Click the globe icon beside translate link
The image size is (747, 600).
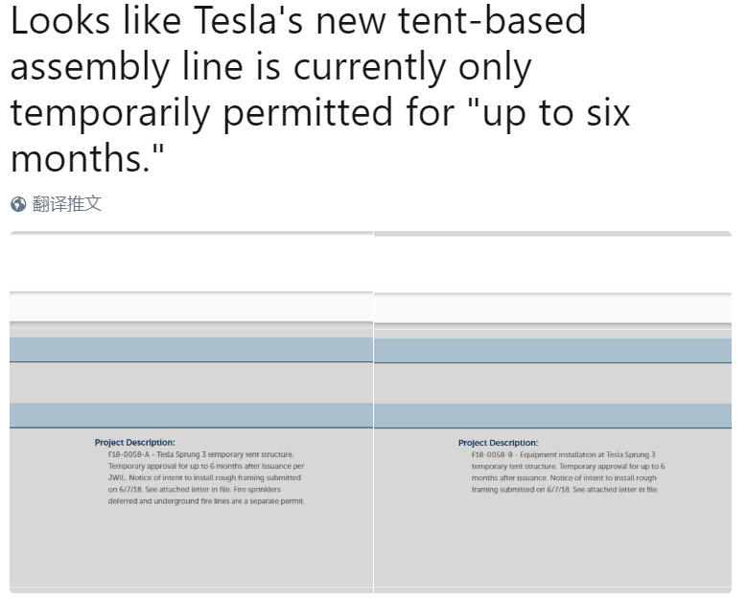coord(18,204)
